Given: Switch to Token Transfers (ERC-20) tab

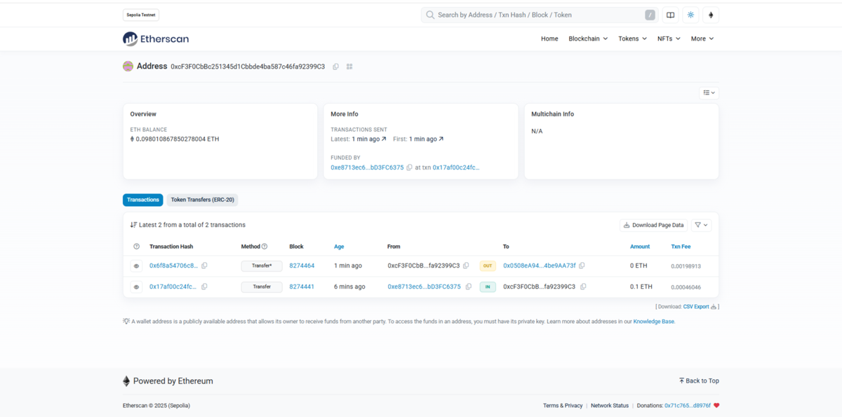Looking at the screenshot, I should click(x=203, y=200).
